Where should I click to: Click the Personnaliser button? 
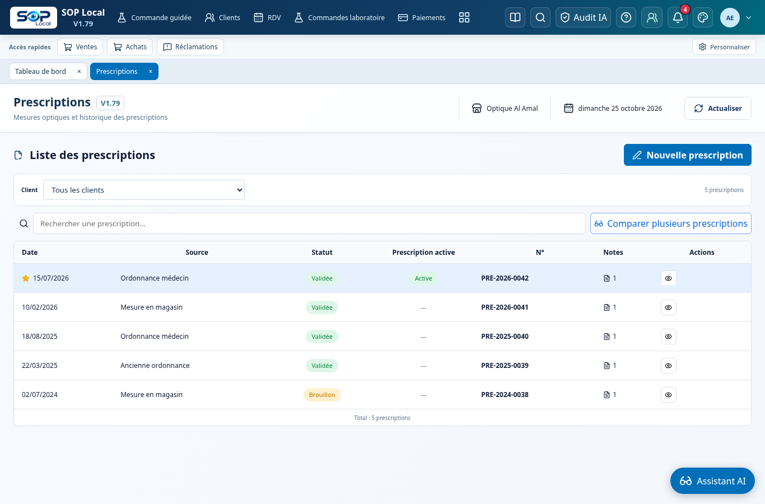coord(724,47)
